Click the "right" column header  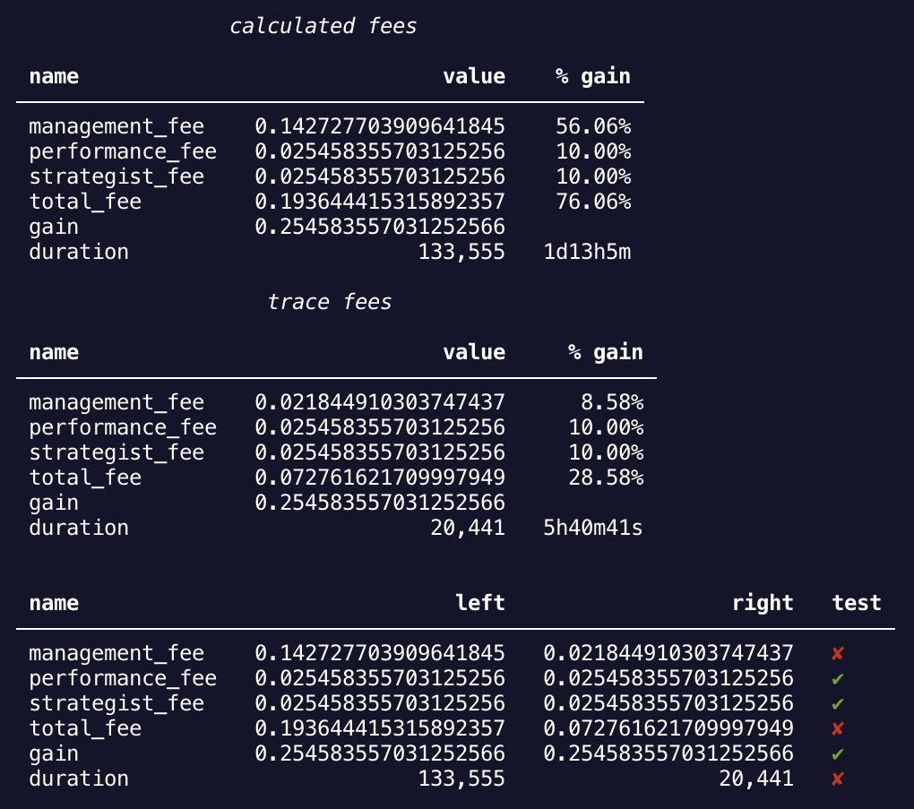[763, 603]
